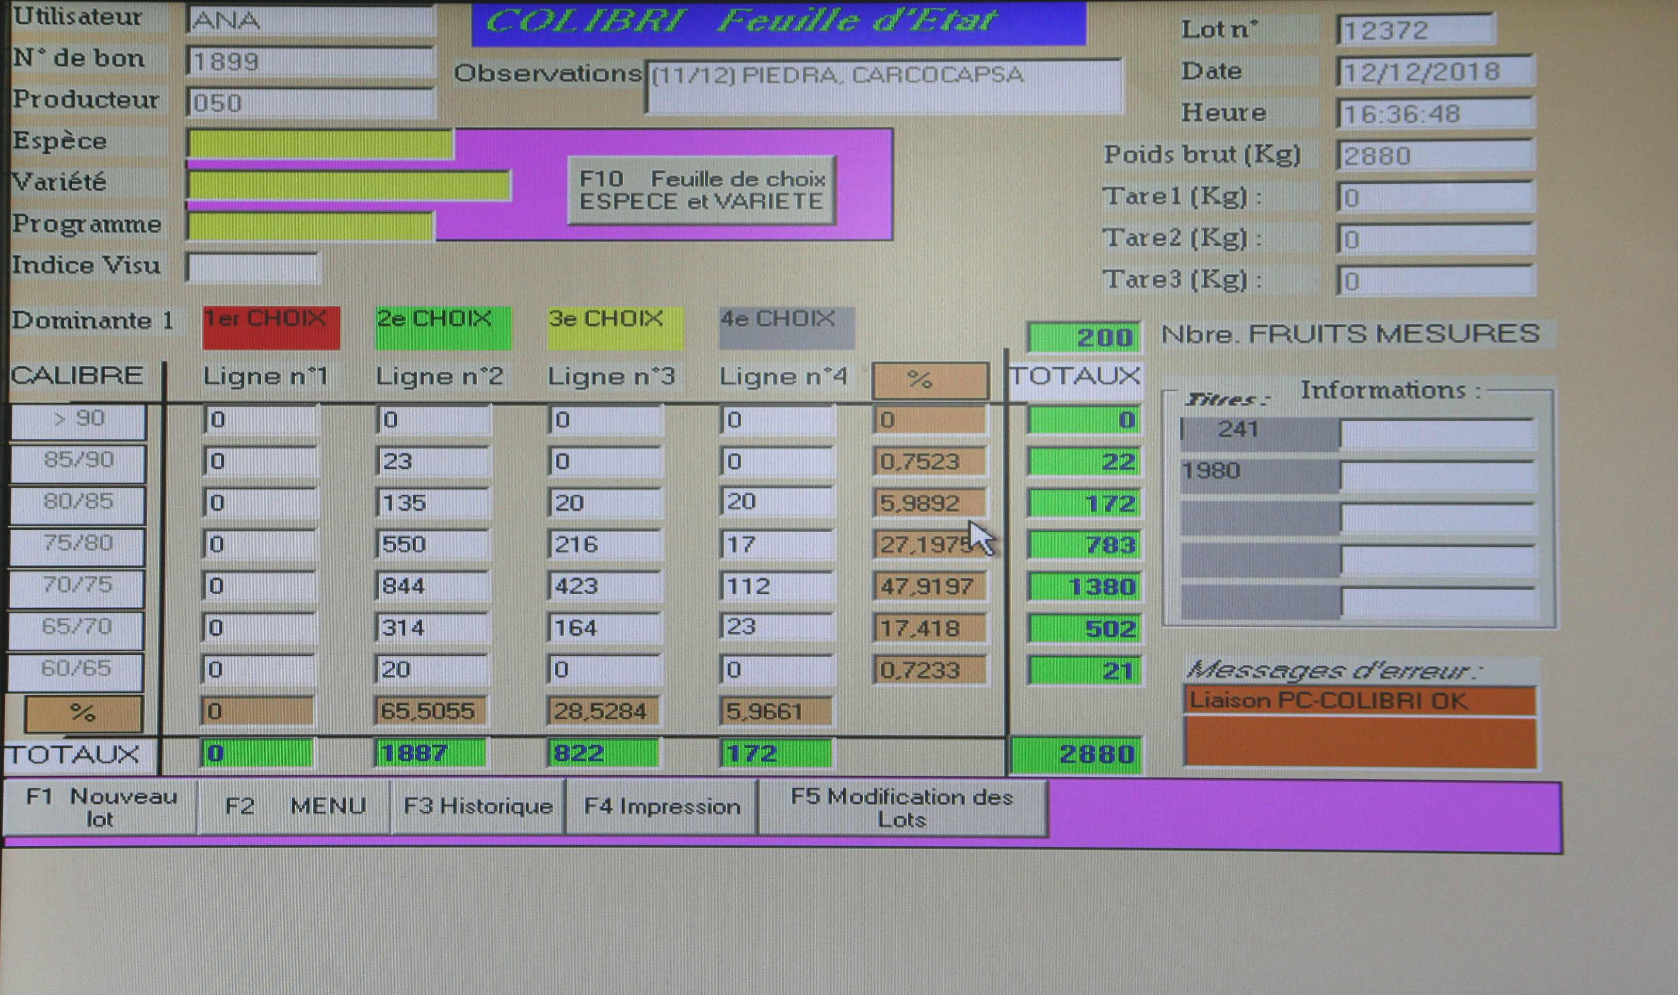
Task: Click the % column header box
Action: 930,381
